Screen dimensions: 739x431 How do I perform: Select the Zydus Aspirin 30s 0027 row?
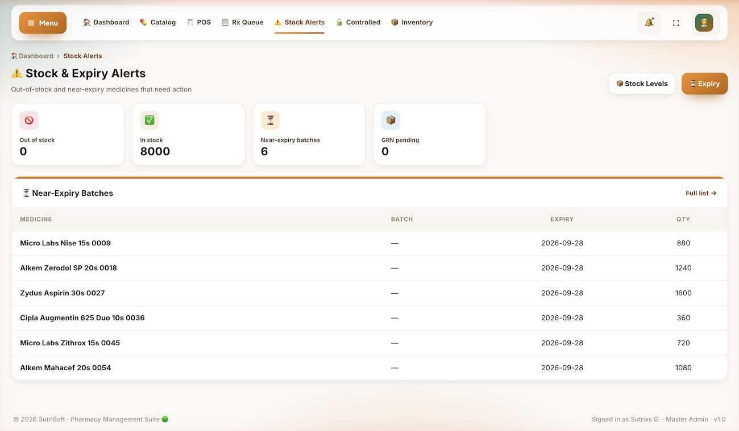click(x=369, y=293)
